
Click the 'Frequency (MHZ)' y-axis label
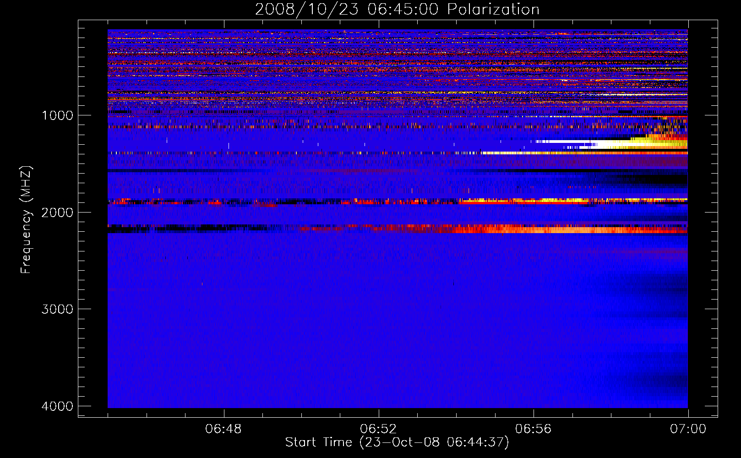coord(26,220)
